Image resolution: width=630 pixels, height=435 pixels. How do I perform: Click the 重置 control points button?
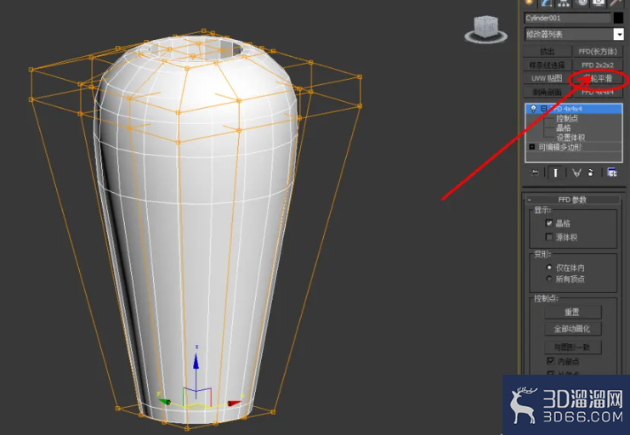(x=572, y=312)
